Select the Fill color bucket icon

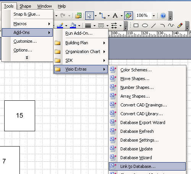tap(73, 25)
